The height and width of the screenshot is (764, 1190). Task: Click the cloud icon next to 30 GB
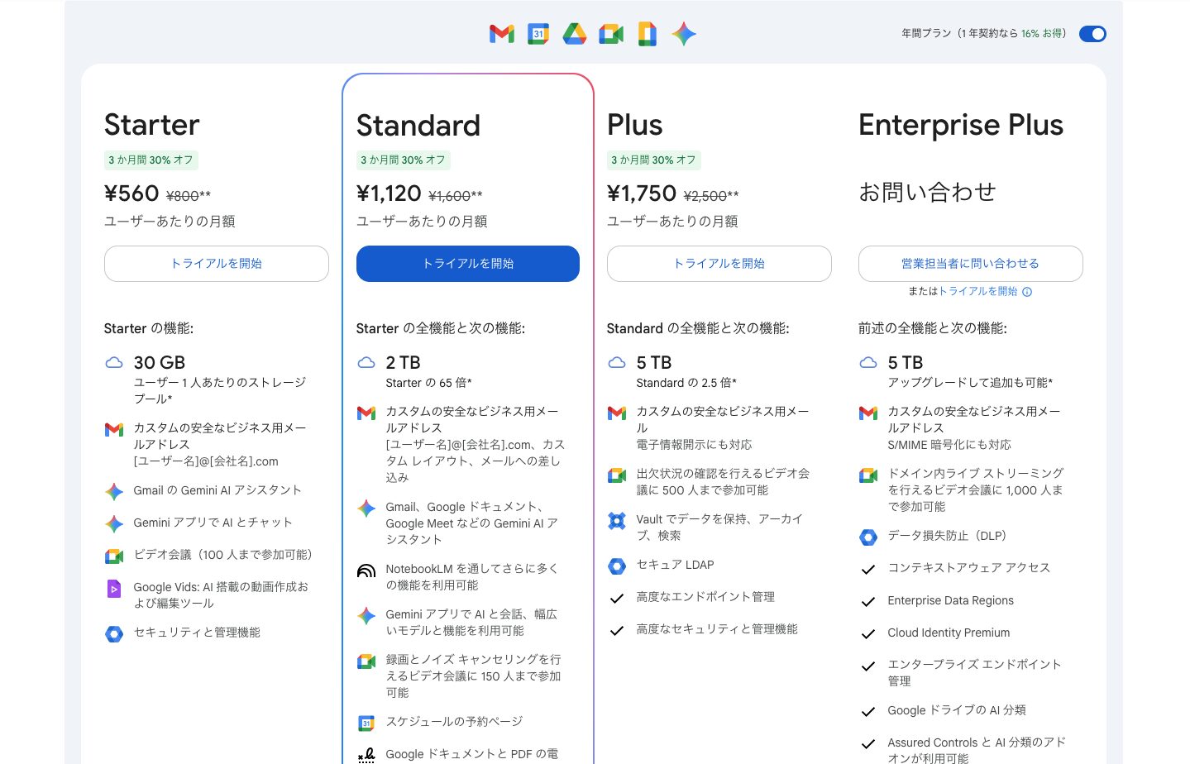(x=115, y=361)
